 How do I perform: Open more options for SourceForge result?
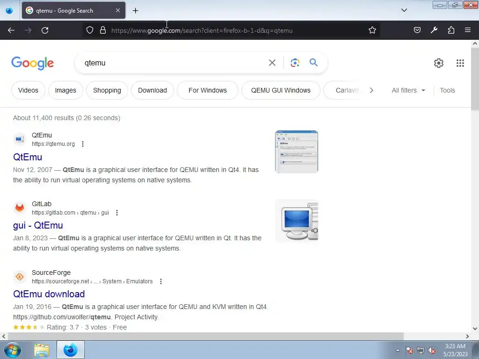tap(161, 281)
